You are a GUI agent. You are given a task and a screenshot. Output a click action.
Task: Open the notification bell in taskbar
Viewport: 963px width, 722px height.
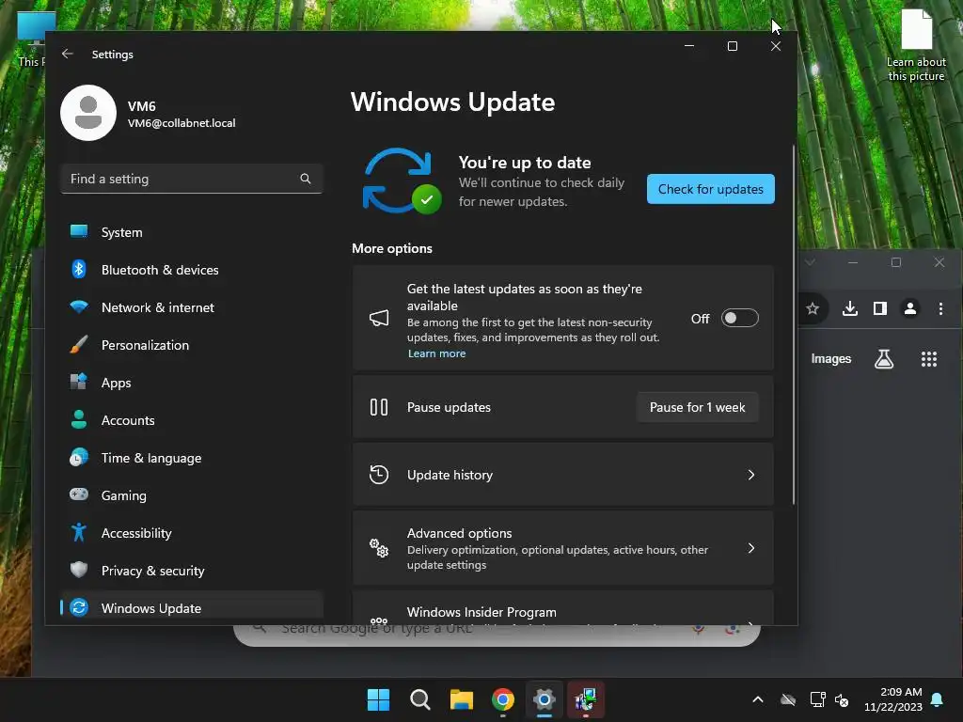tap(938, 699)
